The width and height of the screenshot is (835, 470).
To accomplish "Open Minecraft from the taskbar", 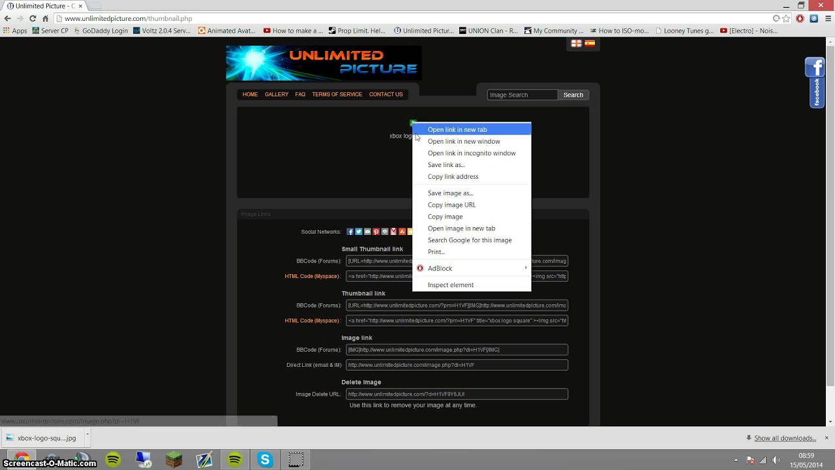I will 174,460.
